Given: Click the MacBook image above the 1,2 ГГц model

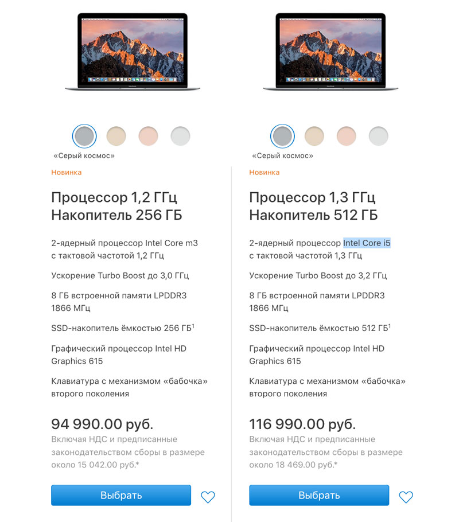Looking at the screenshot, I should pos(133,50).
